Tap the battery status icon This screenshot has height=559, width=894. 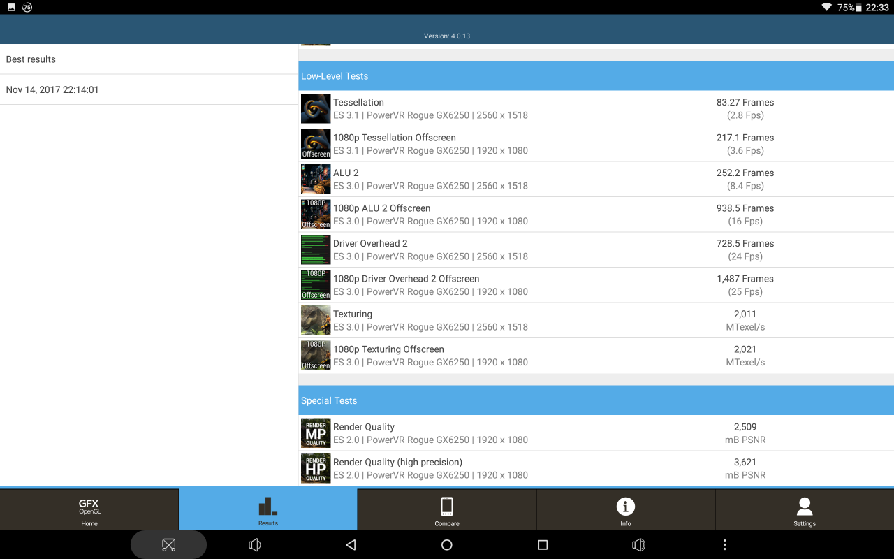[x=859, y=7]
